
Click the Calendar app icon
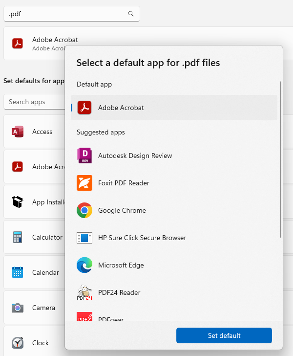tap(18, 272)
